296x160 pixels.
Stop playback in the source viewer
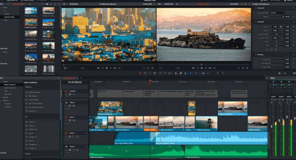(106, 68)
